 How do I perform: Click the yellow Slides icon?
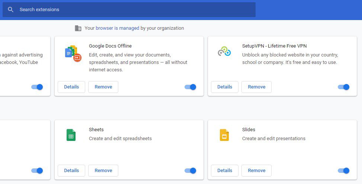(224, 135)
